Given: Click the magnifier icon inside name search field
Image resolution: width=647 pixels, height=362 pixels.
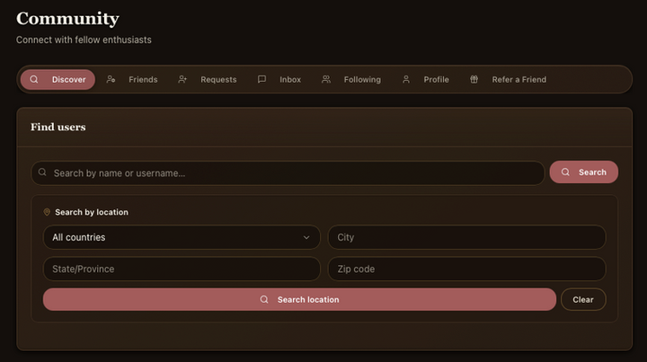Looking at the screenshot, I should [42, 172].
